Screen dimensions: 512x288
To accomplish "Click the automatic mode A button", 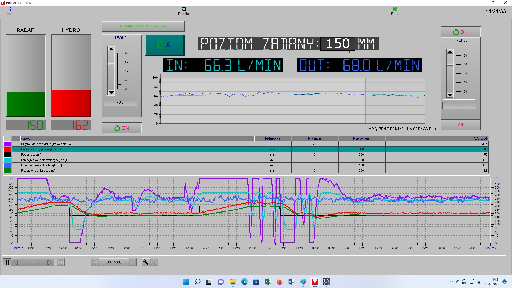I will click(164, 45).
